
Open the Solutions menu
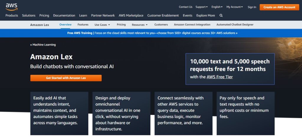click(29, 15)
